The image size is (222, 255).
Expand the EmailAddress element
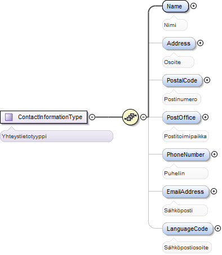[x=214, y=192]
